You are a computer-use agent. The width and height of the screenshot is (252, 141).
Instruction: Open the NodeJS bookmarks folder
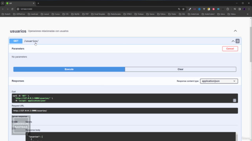pos(6,14)
